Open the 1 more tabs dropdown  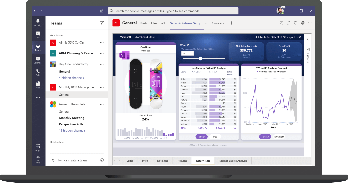coord(218,23)
